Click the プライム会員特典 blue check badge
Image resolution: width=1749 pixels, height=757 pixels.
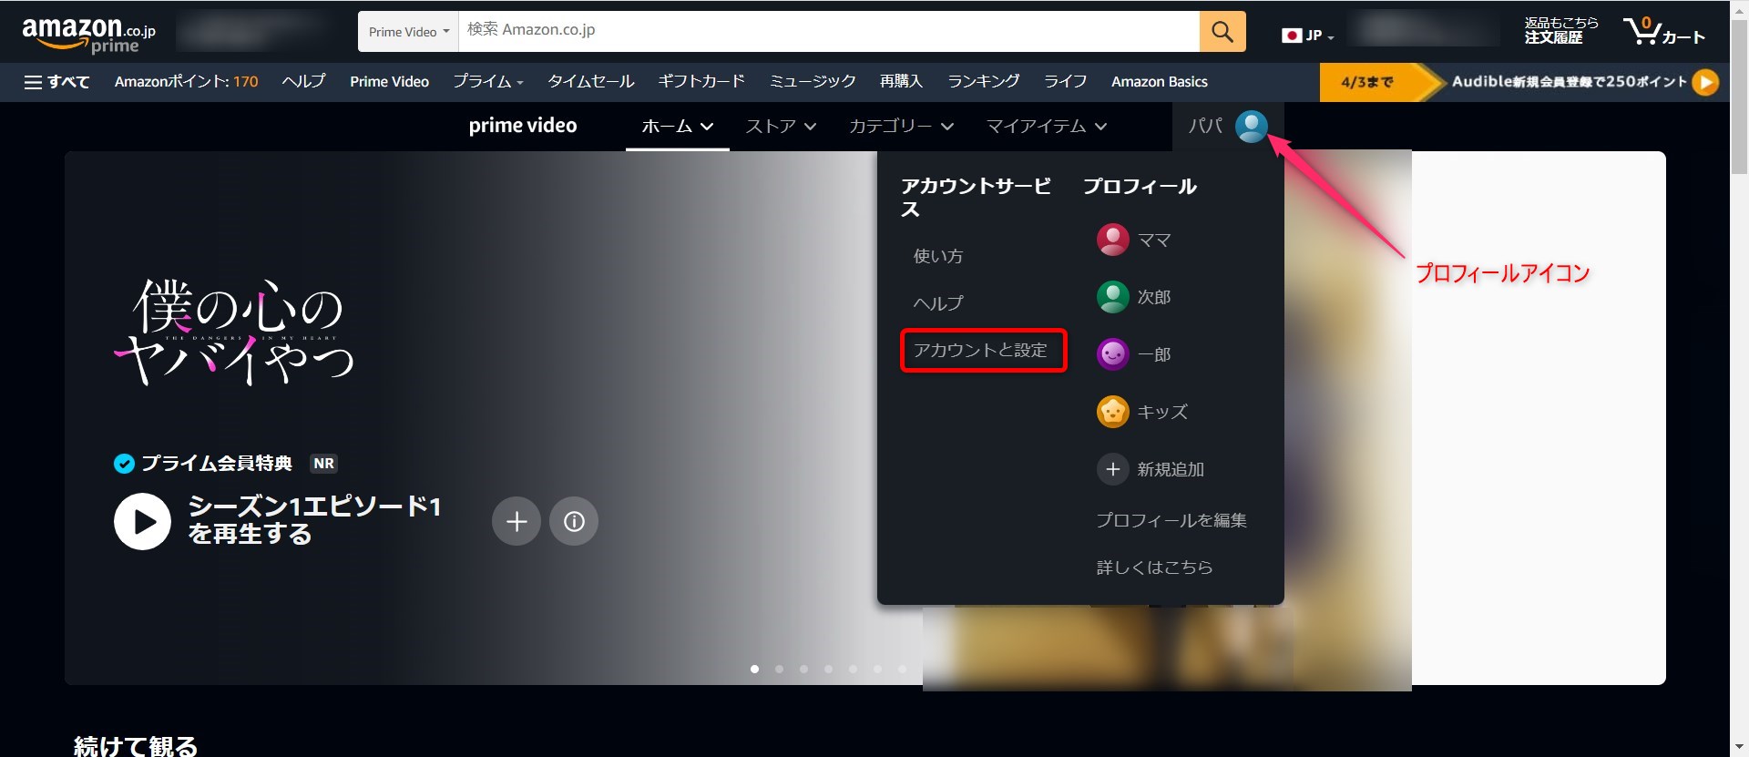(124, 464)
